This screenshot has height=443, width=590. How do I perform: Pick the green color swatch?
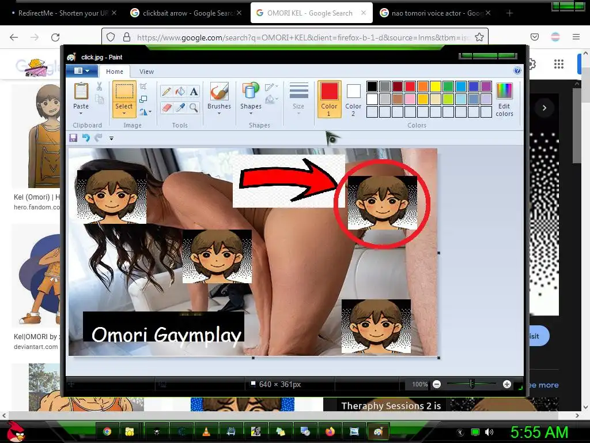pyautogui.click(x=448, y=87)
